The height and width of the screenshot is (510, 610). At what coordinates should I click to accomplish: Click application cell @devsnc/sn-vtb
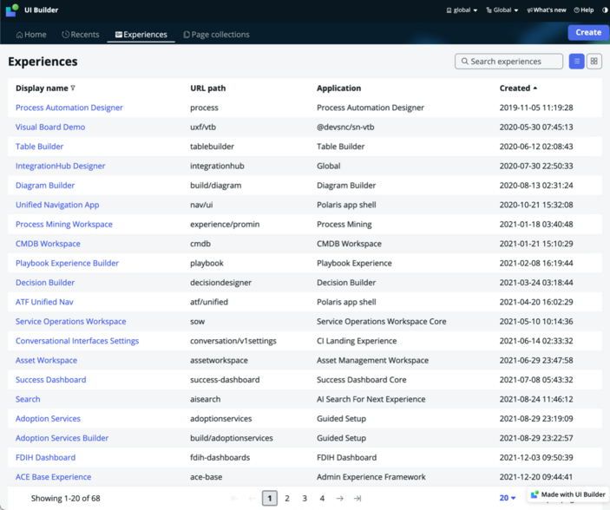tap(345, 127)
